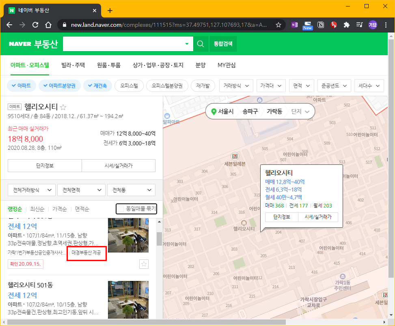Check the 동일매물 묶기 checkbox
Image resolution: width=395 pixels, height=326 pixels.
(x=121, y=209)
